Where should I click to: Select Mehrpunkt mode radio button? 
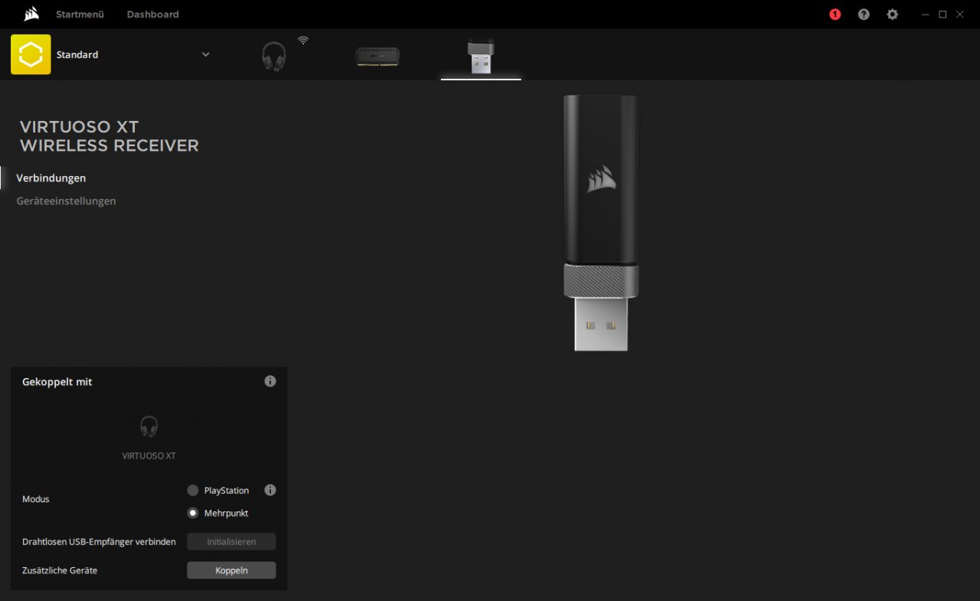[193, 513]
